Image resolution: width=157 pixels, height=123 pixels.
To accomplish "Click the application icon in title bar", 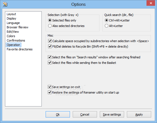I will click(x=5, y=4).
